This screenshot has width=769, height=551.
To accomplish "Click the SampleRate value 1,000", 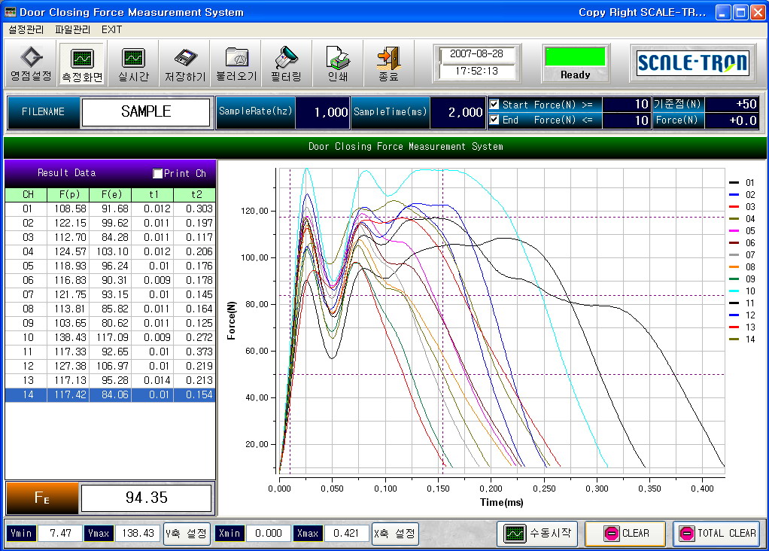I will click(324, 112).
